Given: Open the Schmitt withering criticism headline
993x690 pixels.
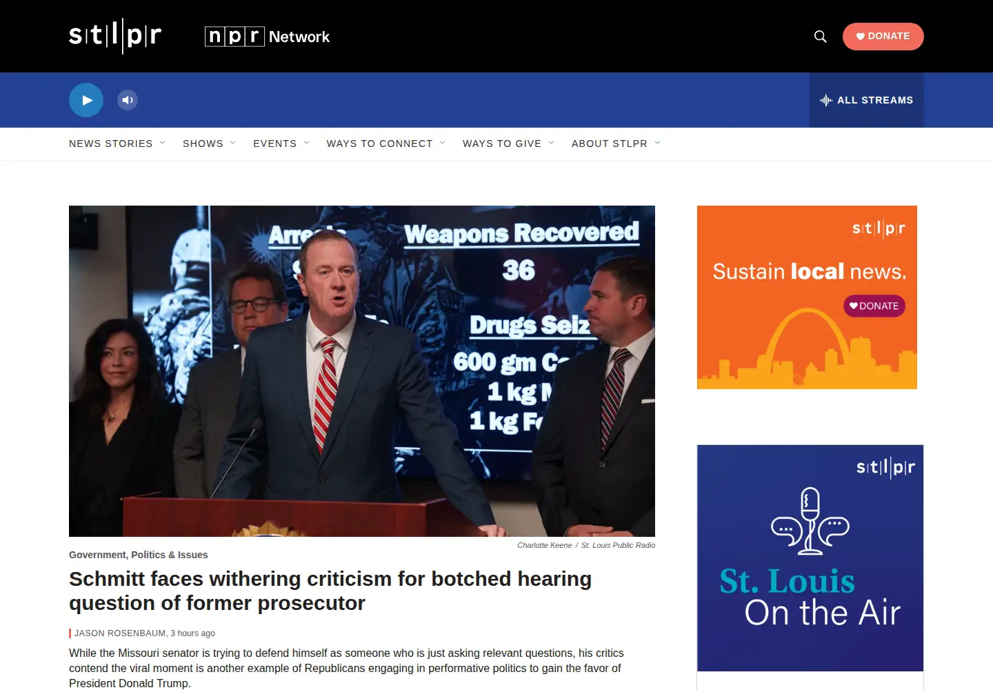Looking at the screenshot, I should [330, 591].
